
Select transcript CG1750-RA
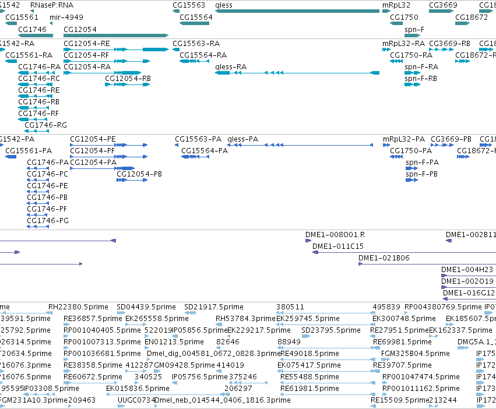tap(396, 61)
